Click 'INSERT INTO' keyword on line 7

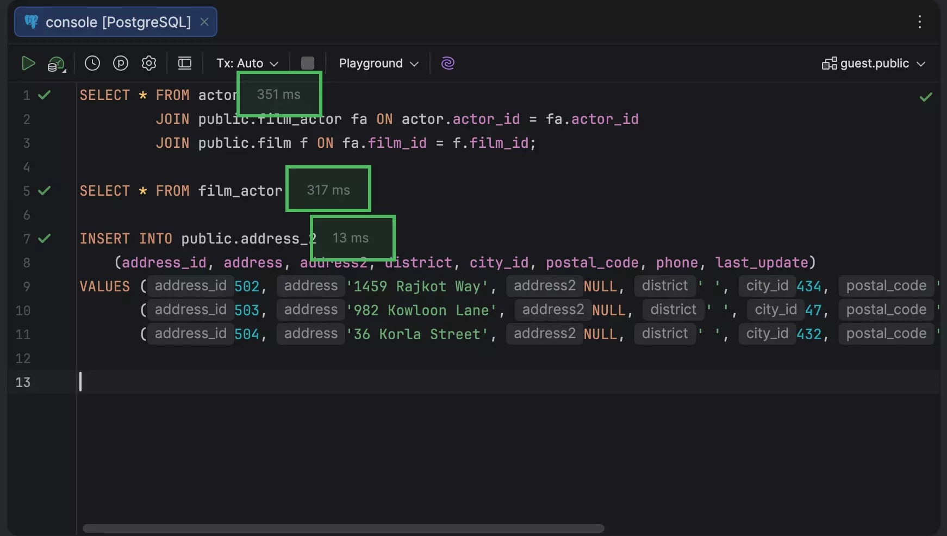click(126, 239)
